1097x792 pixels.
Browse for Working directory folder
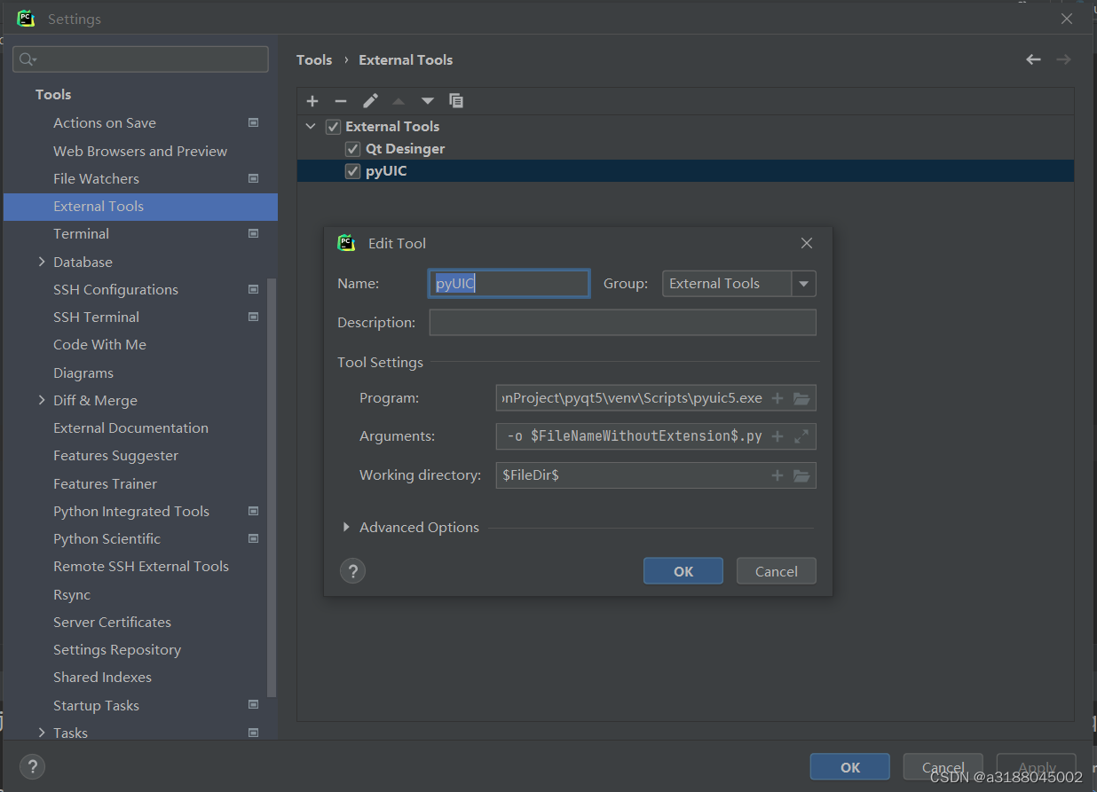click(x=801, y=475)
